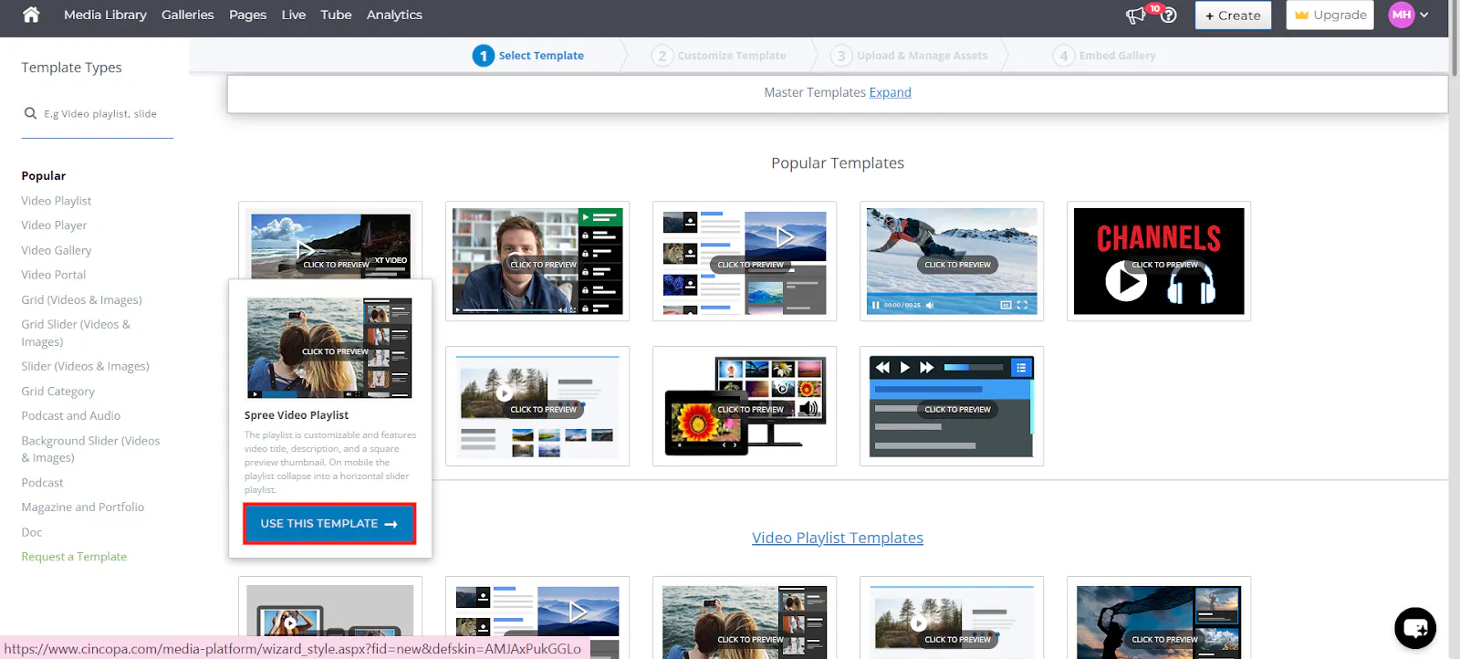Filter by Video Player template type

[54, 225]
